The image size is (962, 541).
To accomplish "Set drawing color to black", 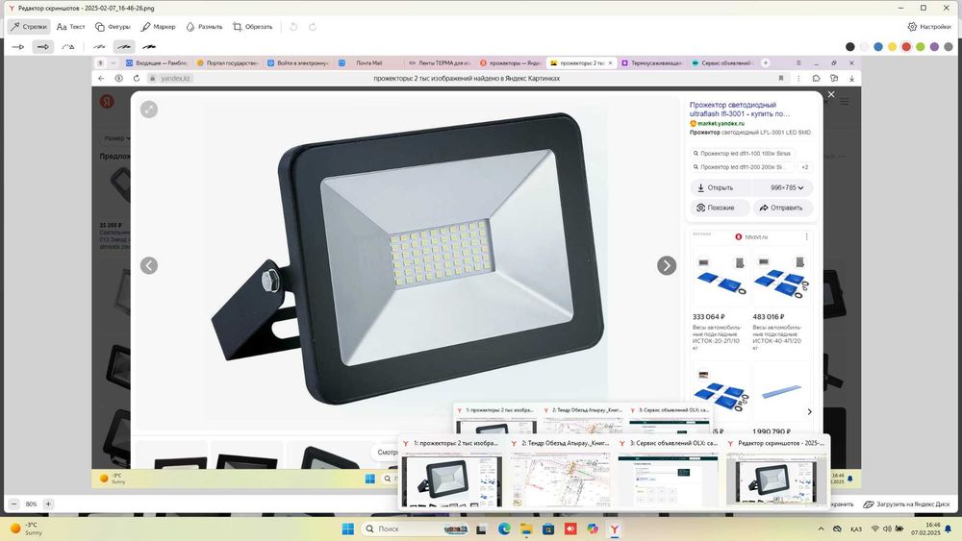I will (849, 46).
